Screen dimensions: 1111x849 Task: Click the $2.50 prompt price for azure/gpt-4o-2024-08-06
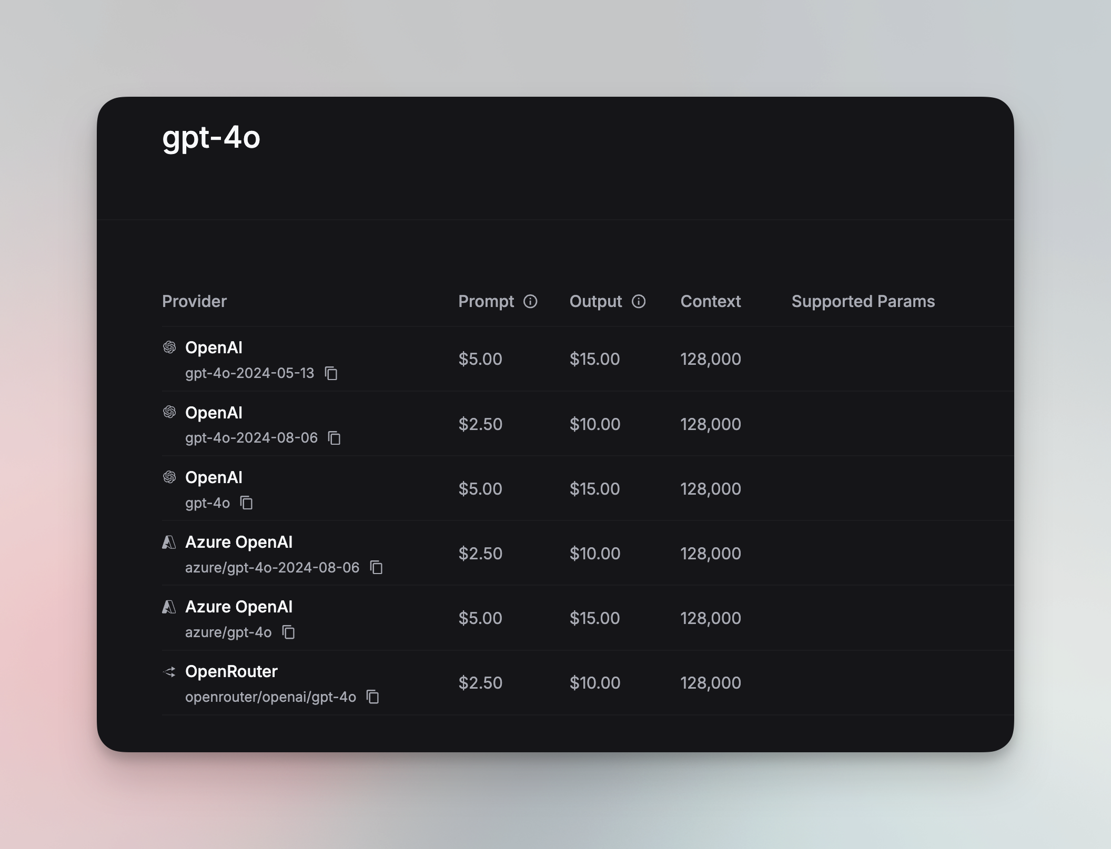pos(480,554)
